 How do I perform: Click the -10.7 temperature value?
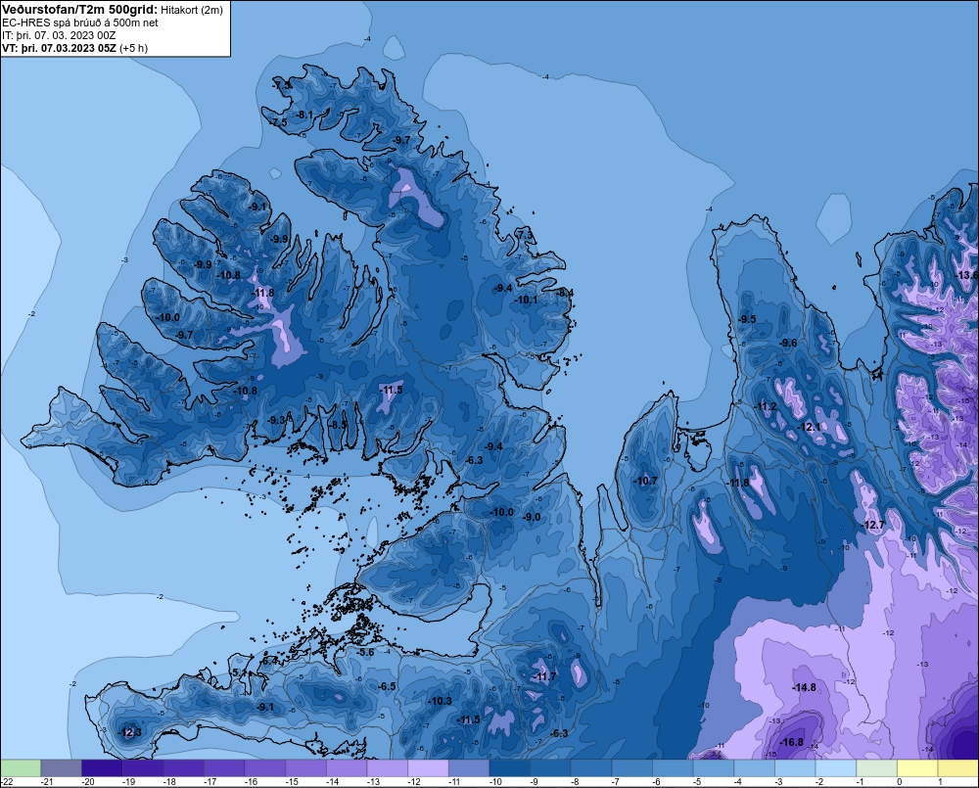pyautogui.click(x=645, y=481)
